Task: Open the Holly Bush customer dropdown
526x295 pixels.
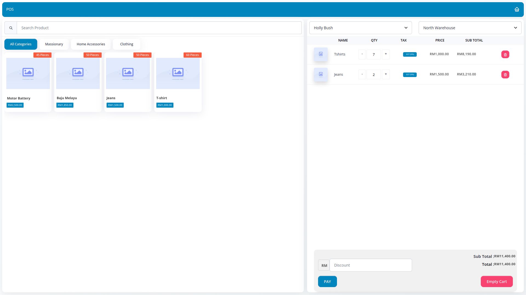Action: click(x=360, y=28)
